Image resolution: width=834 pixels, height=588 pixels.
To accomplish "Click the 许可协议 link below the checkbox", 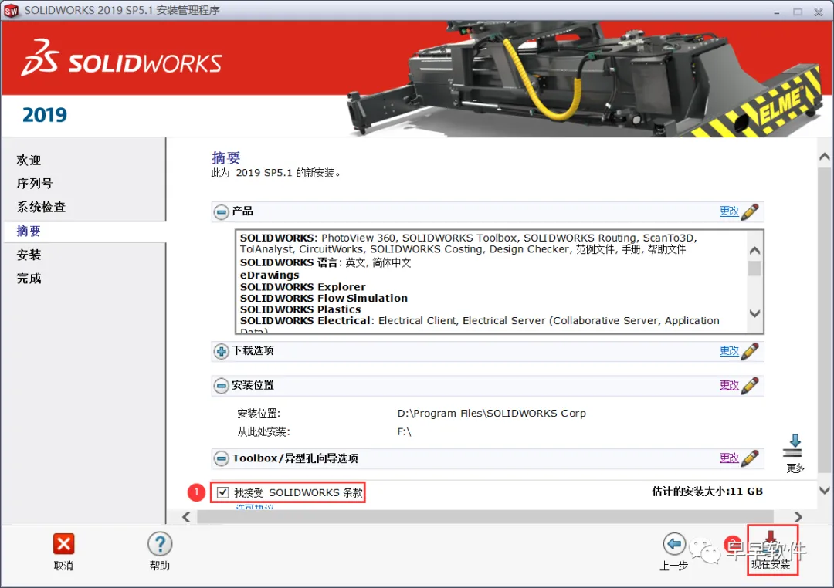I will [255, 507].
